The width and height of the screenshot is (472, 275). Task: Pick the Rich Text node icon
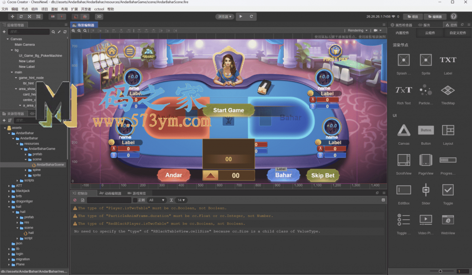pos(404,90)
